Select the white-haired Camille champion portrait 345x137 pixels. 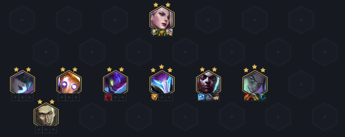162,18
